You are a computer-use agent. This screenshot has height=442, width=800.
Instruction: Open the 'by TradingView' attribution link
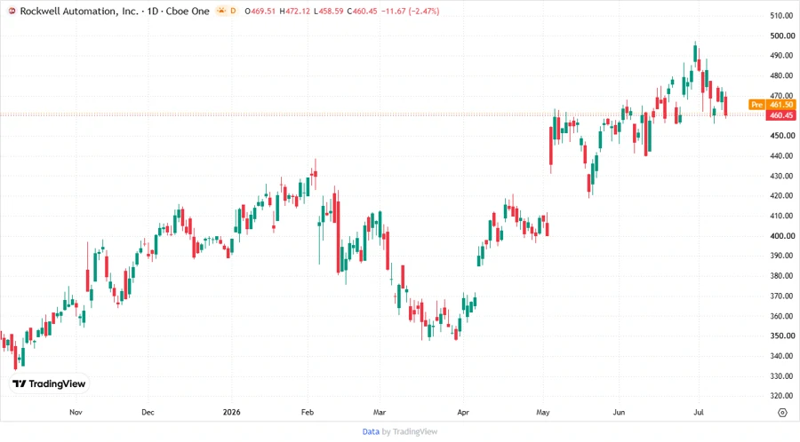pyautogui.click(x=410, y=431)
